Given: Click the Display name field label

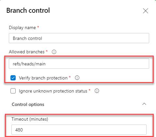Looking at the screenshot, I should coord(22,28).
